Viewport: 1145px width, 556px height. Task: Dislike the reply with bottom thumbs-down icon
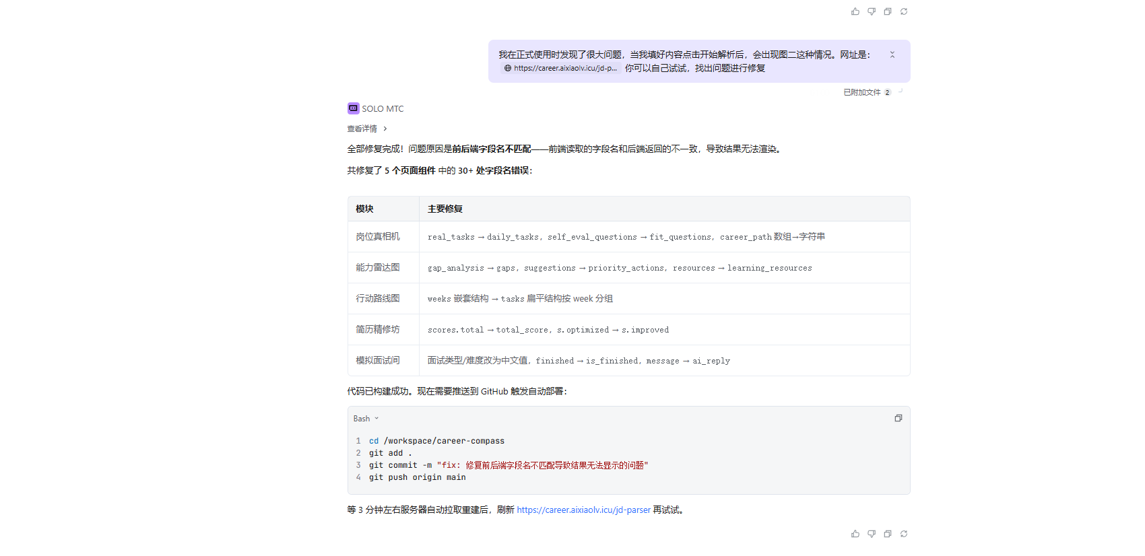point(872,534)
